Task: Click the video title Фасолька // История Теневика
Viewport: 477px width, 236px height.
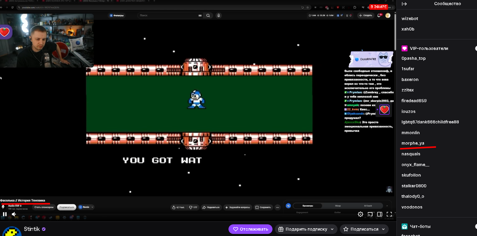Action: point(23,200)
